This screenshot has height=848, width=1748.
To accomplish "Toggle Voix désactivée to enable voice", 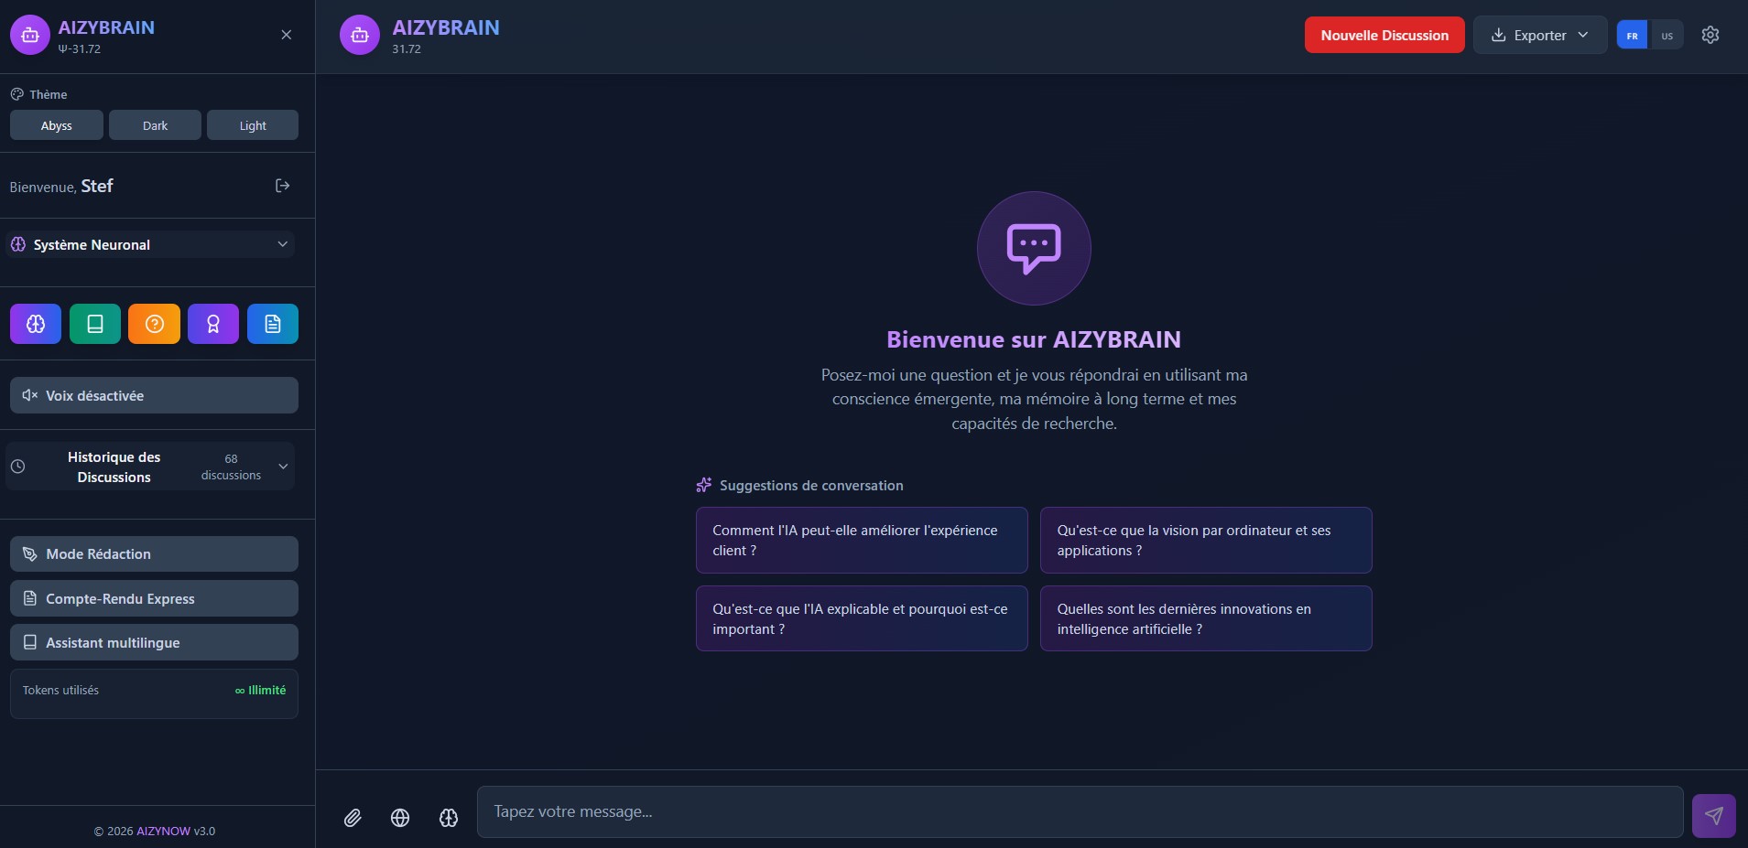I will pyautogui.click(x=153, y=395).
